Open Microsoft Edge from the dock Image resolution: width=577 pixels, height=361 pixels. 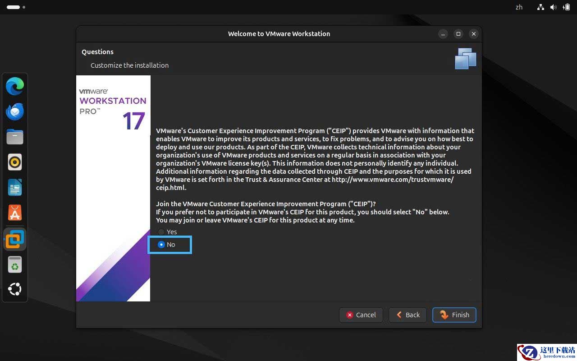pos(15,86)
